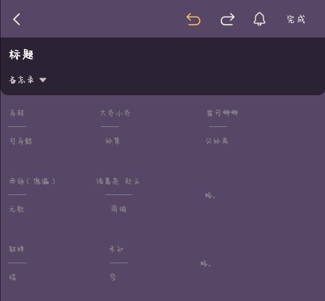
Task: Set a reminder with the bell icon
Action: [x=259, y=19]
